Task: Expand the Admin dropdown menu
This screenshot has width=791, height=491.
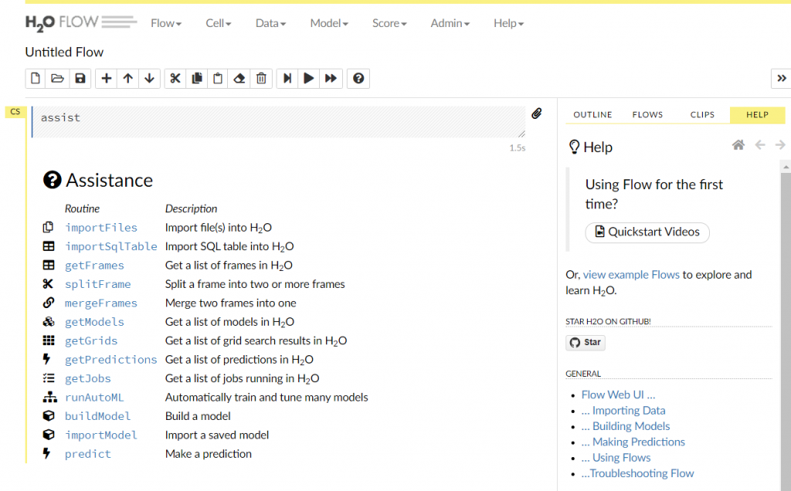Action: pos(450,23)
